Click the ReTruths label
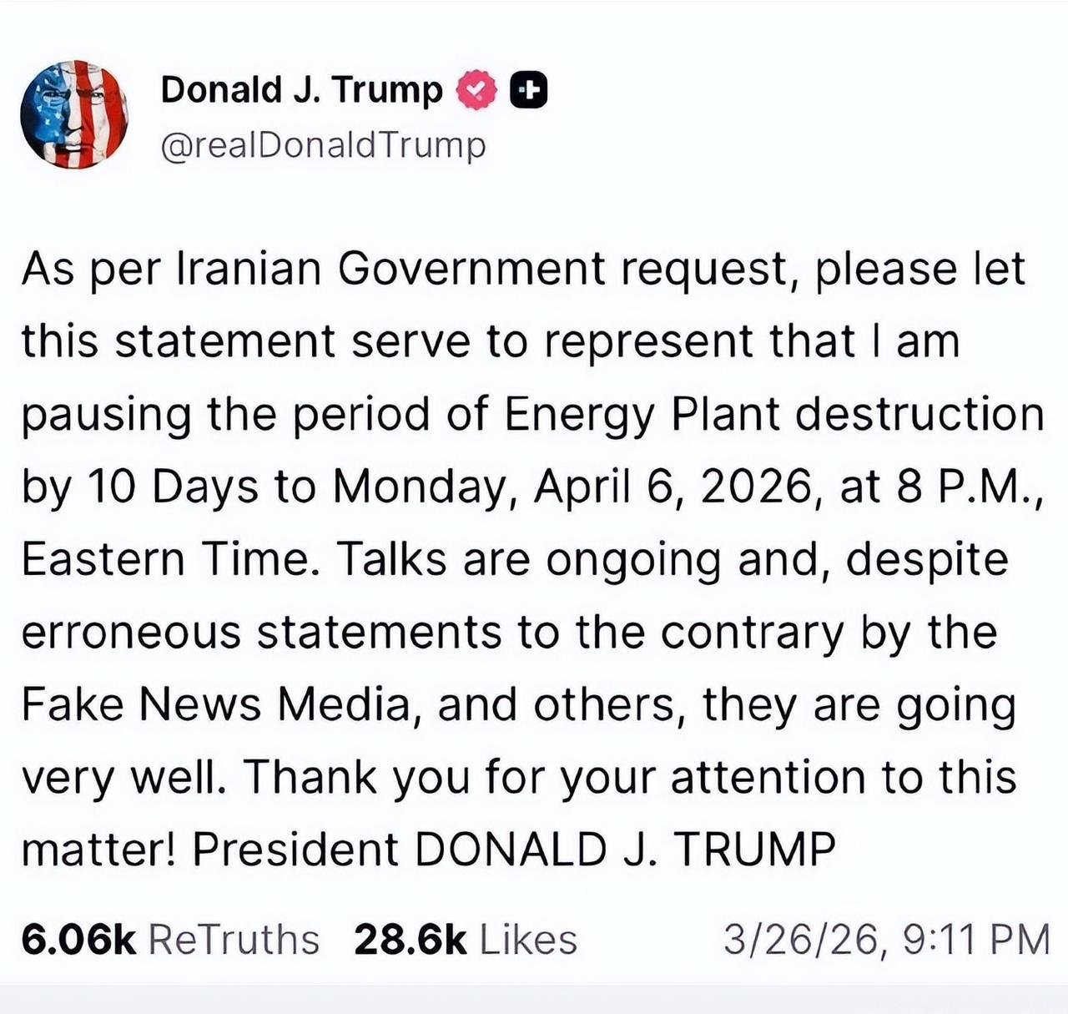1068x1014 pixels. 234,940
